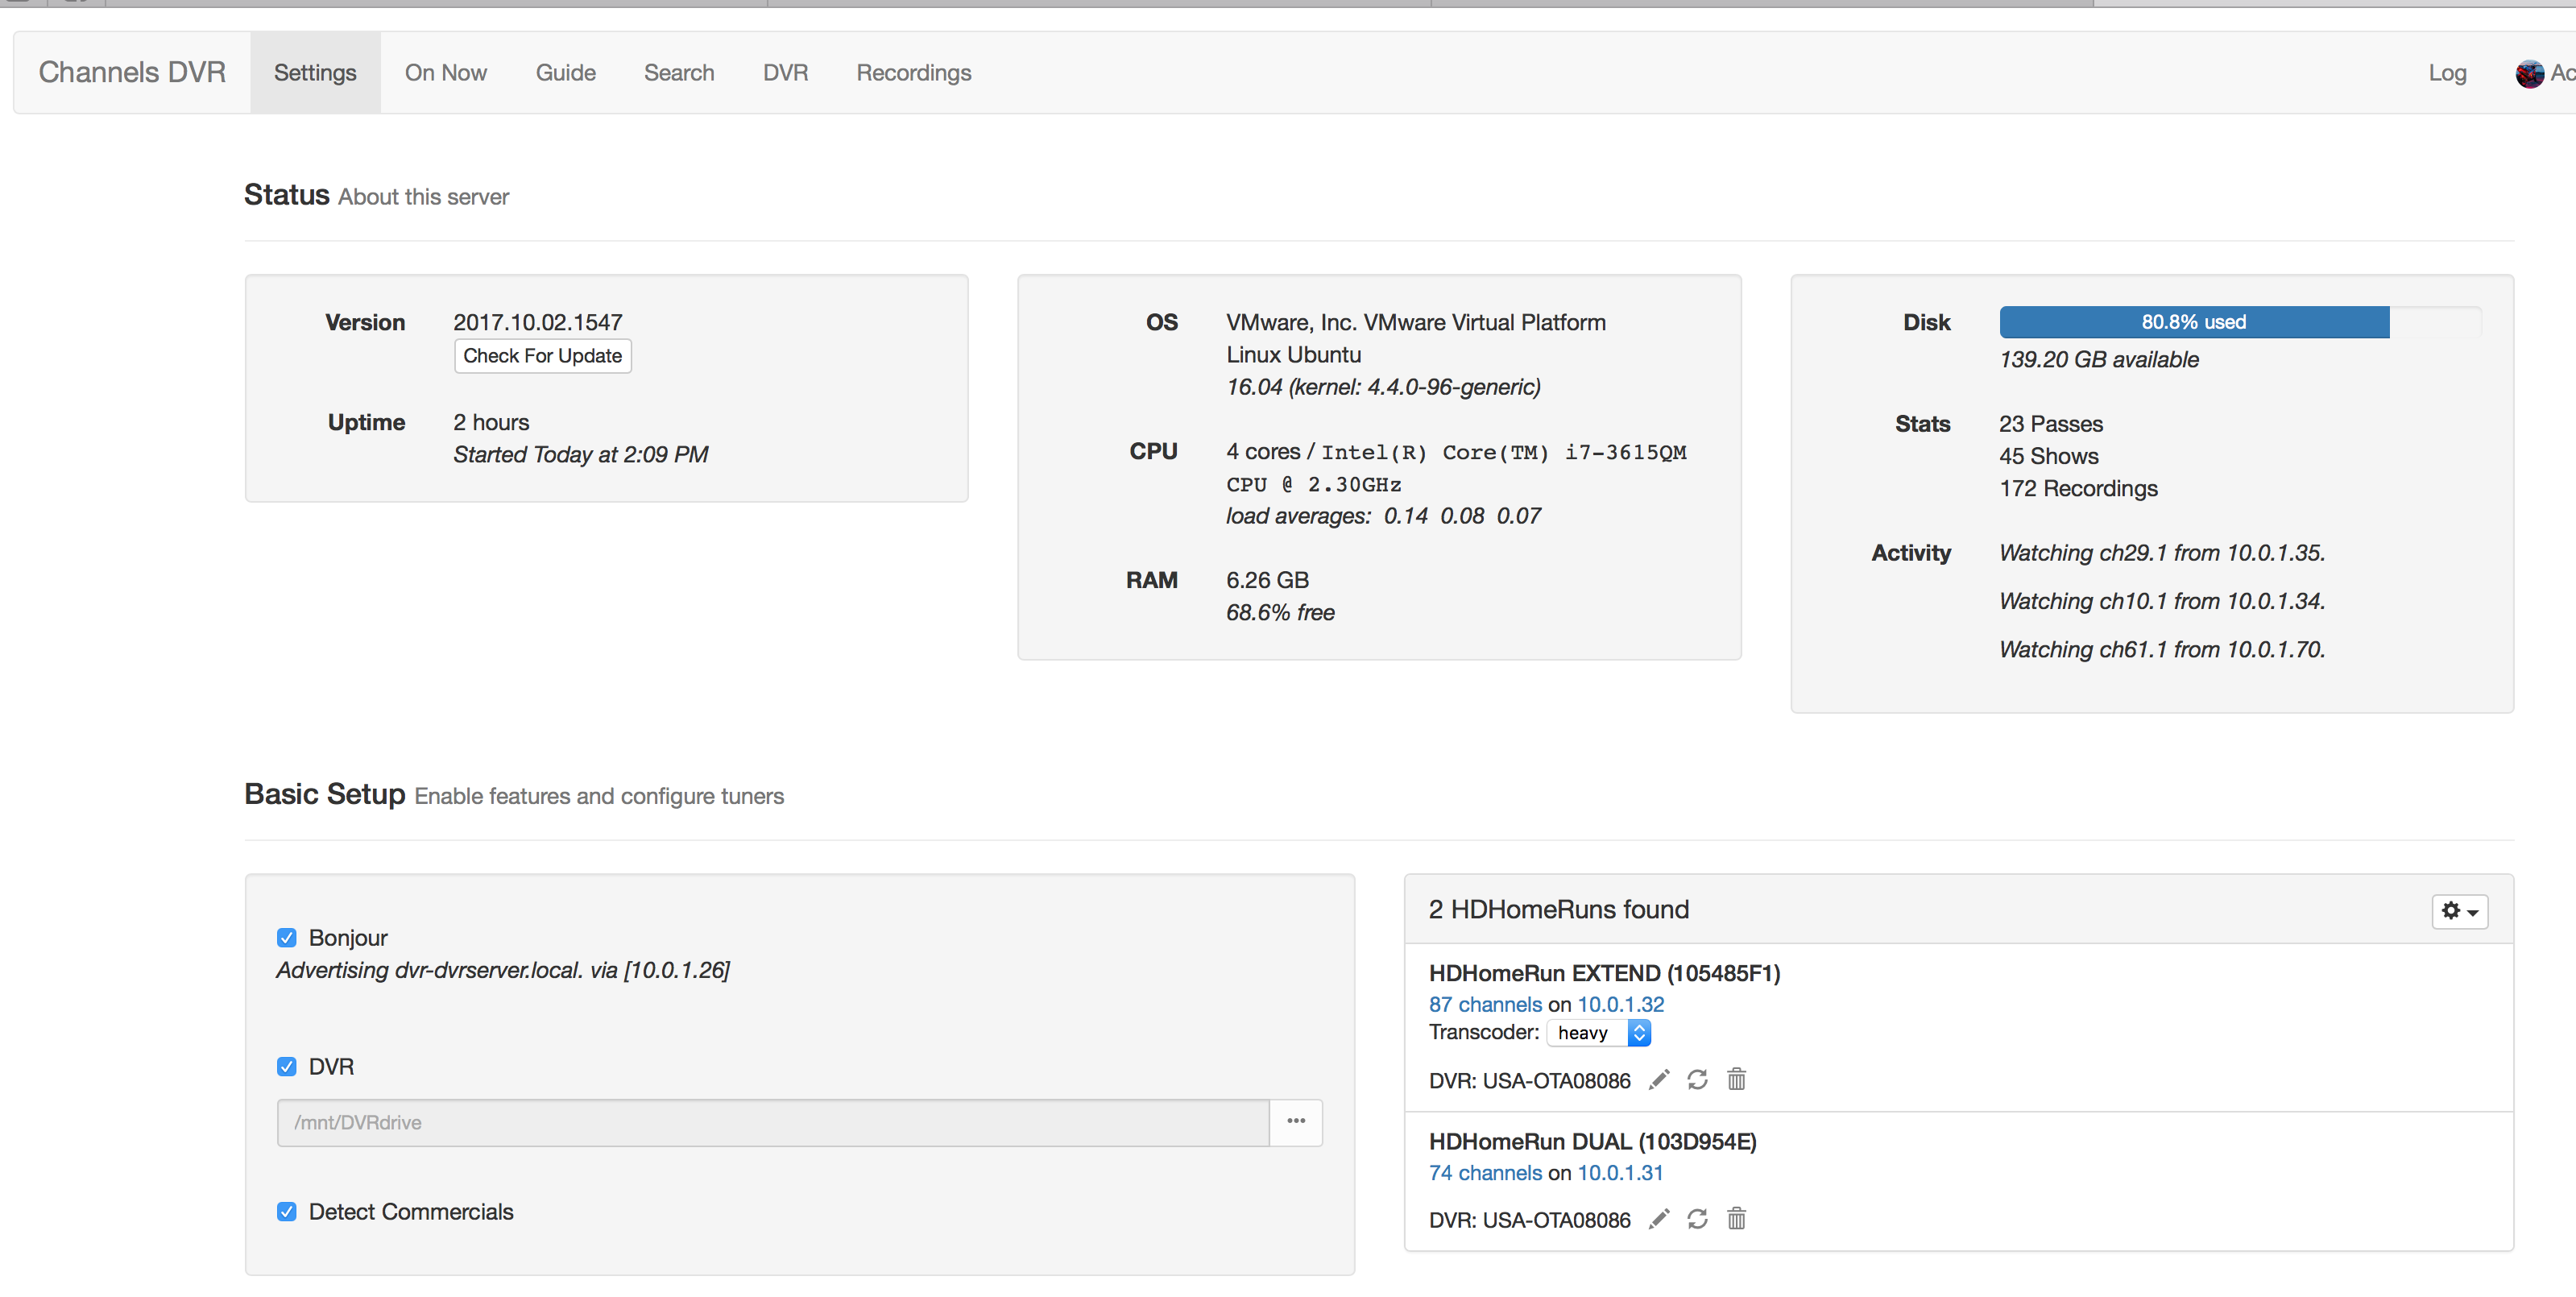Image resolution: width=2576 pixels, height=1297 pixels.
Task: Open the 87 channels link
Action: click(1485, 1004)
